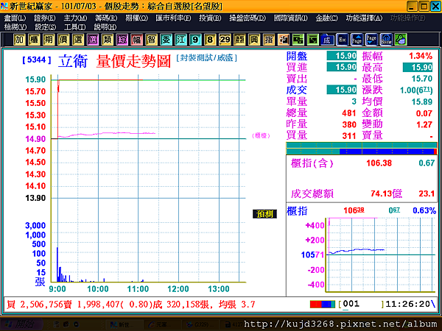Click the pink 綜 toolbar icon
This screenshot has width=442, height=331.
(x=122, y=40)
